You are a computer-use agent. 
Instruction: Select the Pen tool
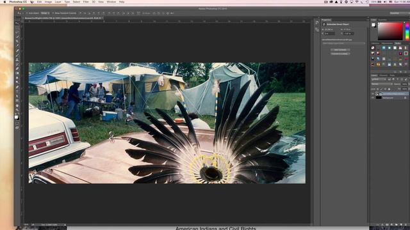coord(17,87)
